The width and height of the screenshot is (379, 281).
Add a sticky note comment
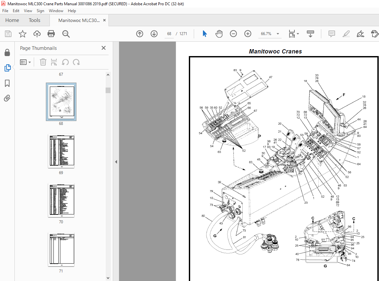click(x=332, y=34)
